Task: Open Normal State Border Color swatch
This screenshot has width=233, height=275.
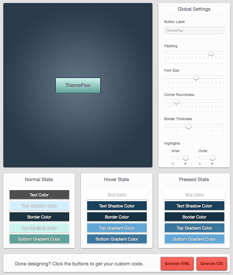Action: pos(39,217)
